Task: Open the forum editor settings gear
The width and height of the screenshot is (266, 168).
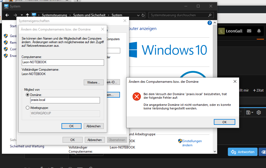Action: (x=259, y=112)
